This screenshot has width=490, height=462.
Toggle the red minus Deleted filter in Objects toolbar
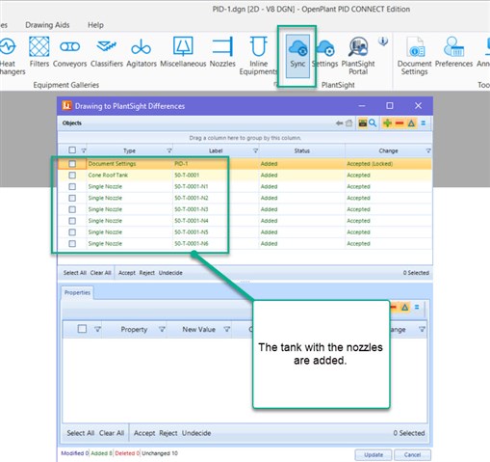400,123
